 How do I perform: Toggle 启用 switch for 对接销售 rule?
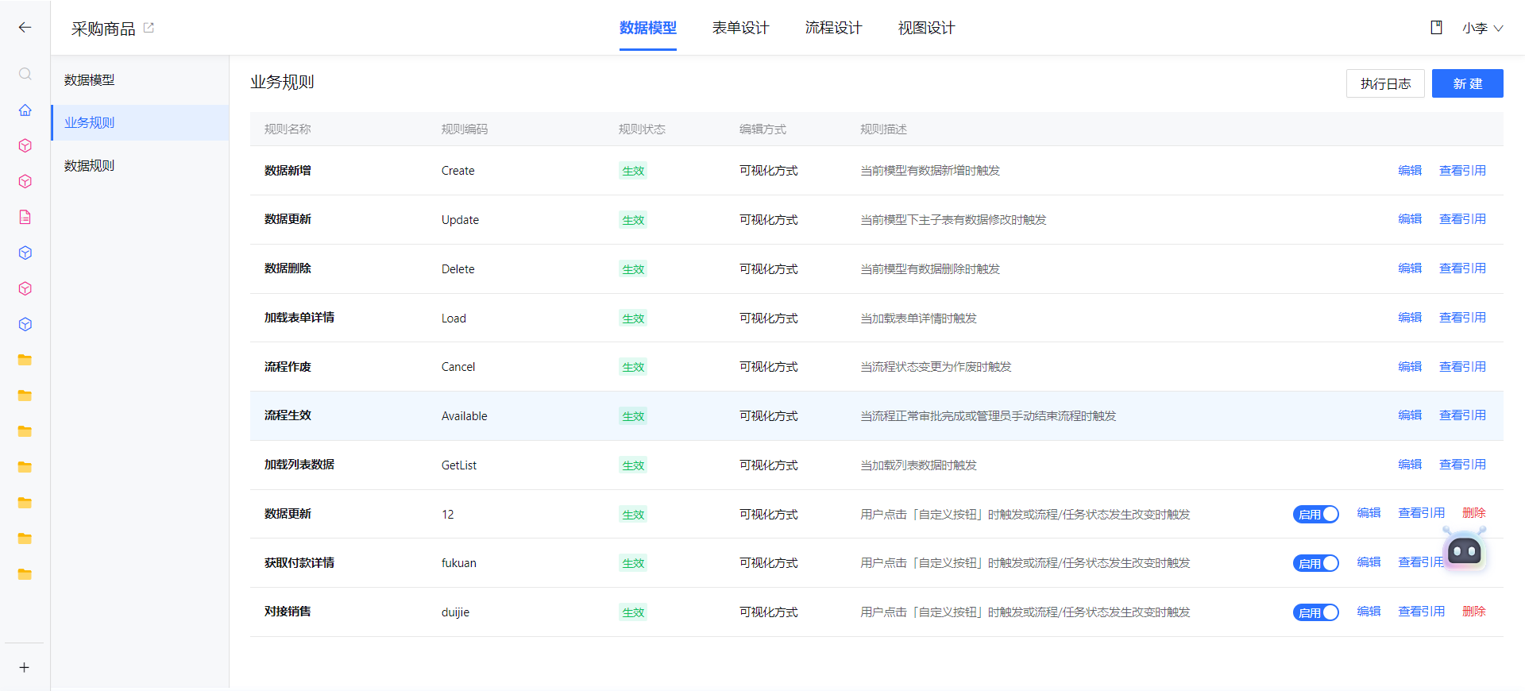point(1315,612)
